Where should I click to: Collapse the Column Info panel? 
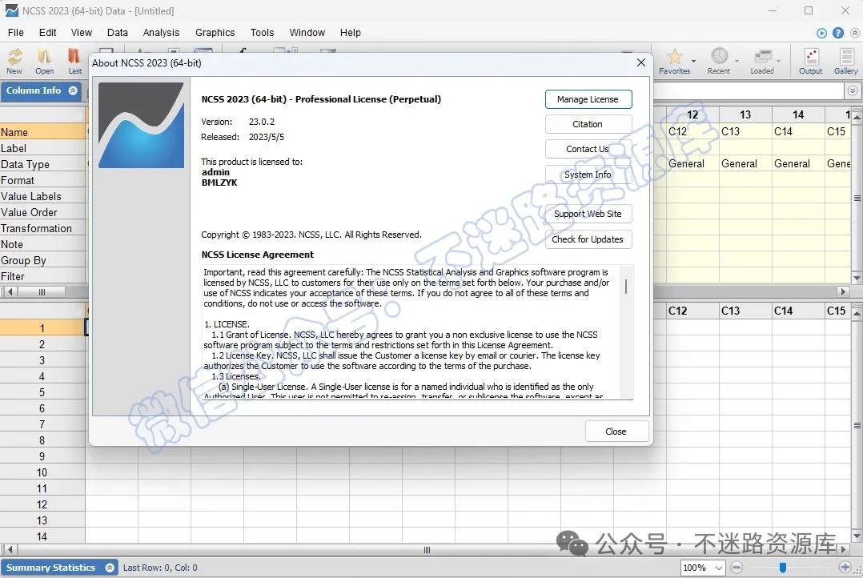73,90
